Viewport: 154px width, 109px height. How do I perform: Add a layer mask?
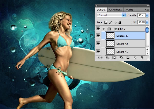point(114,58)
